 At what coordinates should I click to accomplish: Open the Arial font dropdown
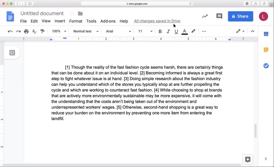pyautogui.click(x=118, y=31)
